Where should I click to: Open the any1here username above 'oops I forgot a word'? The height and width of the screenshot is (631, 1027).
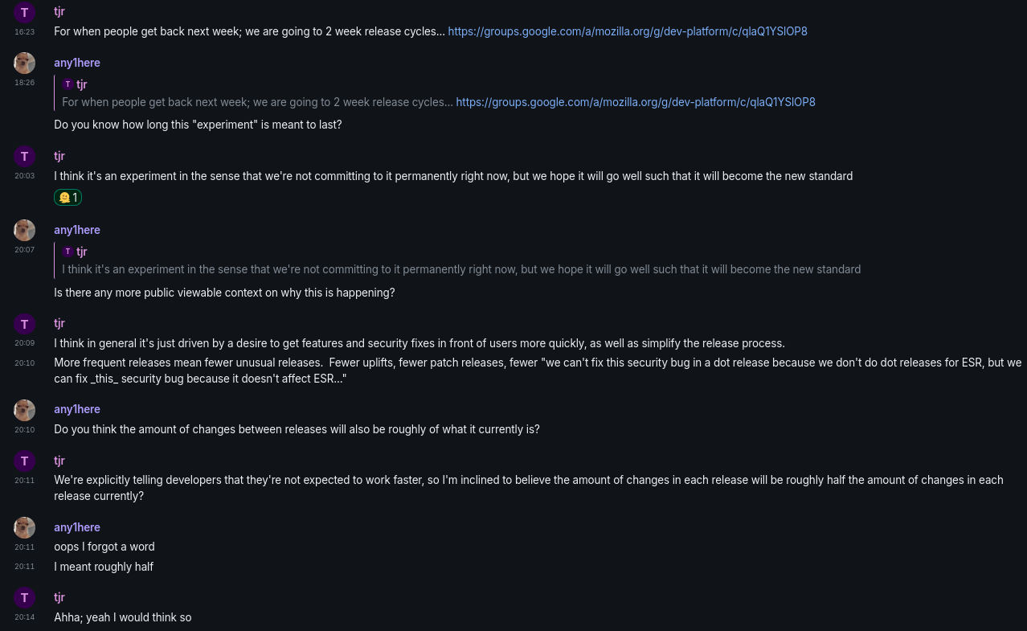click(77, 527)
